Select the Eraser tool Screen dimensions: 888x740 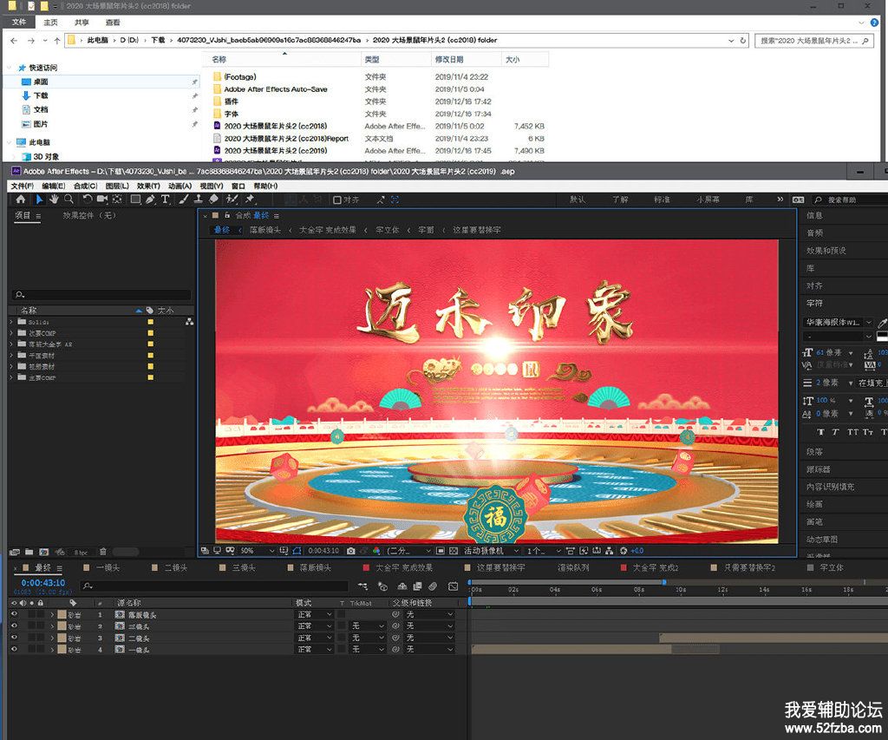tap(213, 199)
